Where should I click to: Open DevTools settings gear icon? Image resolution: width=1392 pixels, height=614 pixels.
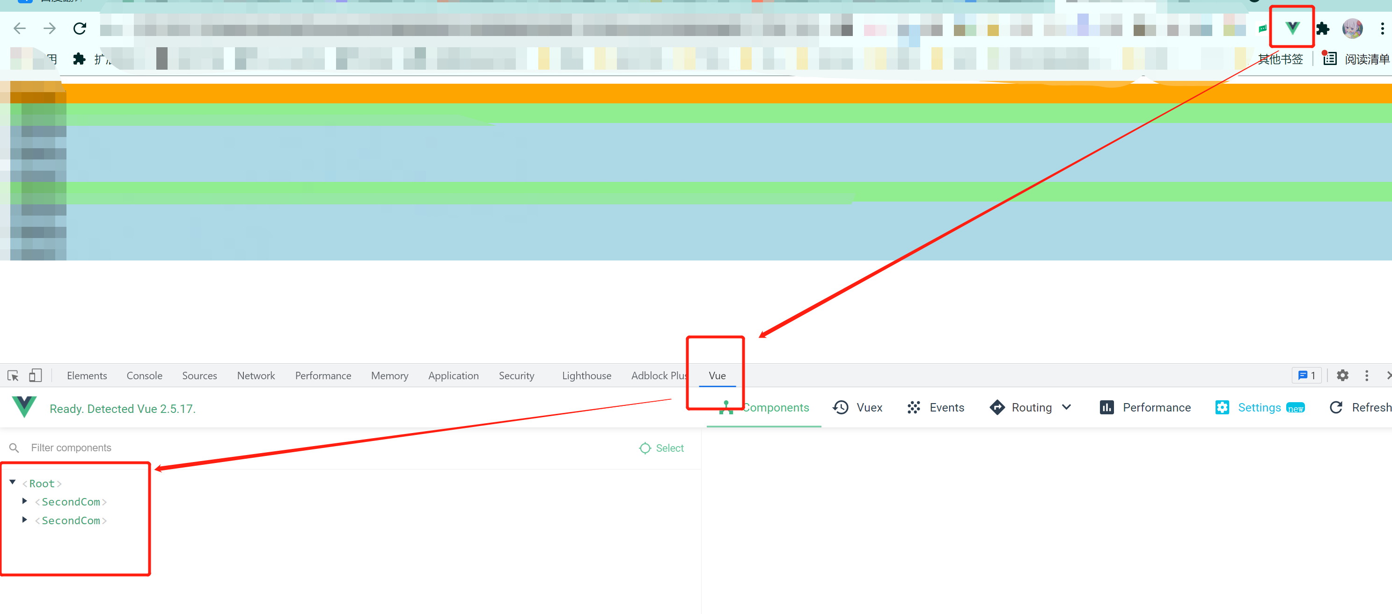[x=1342, y=376]
